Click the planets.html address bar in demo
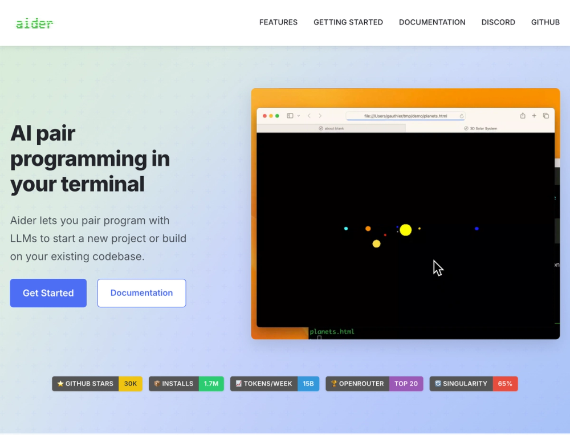This screenshot has width=570, height=435. point(405,116)
